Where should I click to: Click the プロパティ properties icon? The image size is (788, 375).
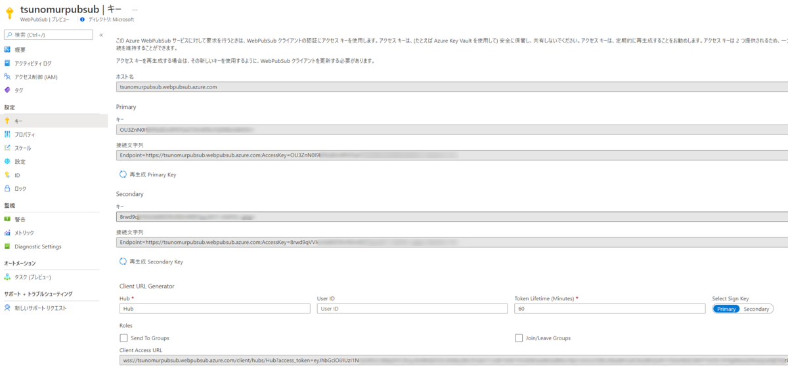7,134
